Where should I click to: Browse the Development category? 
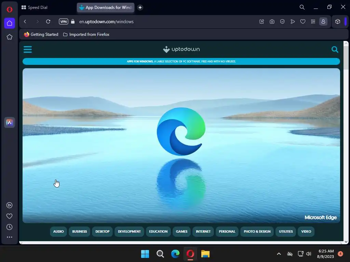point(129,232)
